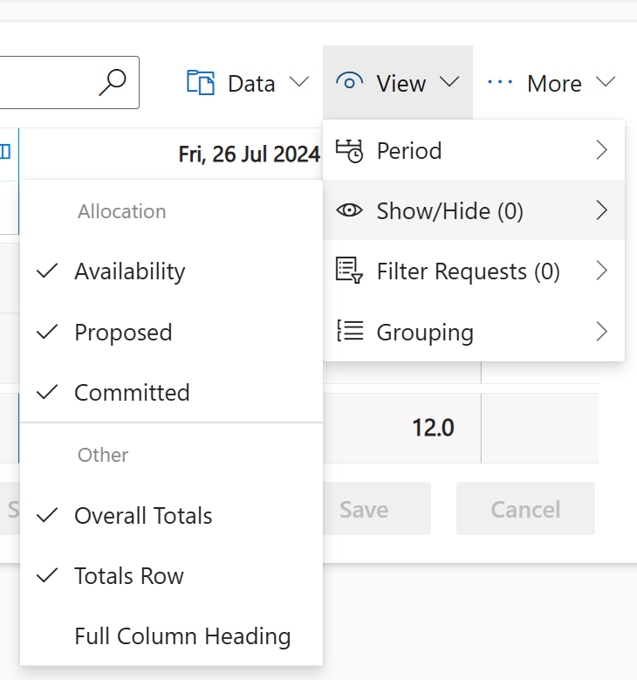Image resolution: width=637 pixels, height=680 pixels.
Task: Click the More ellipsis icon
Action: point(500,81)
